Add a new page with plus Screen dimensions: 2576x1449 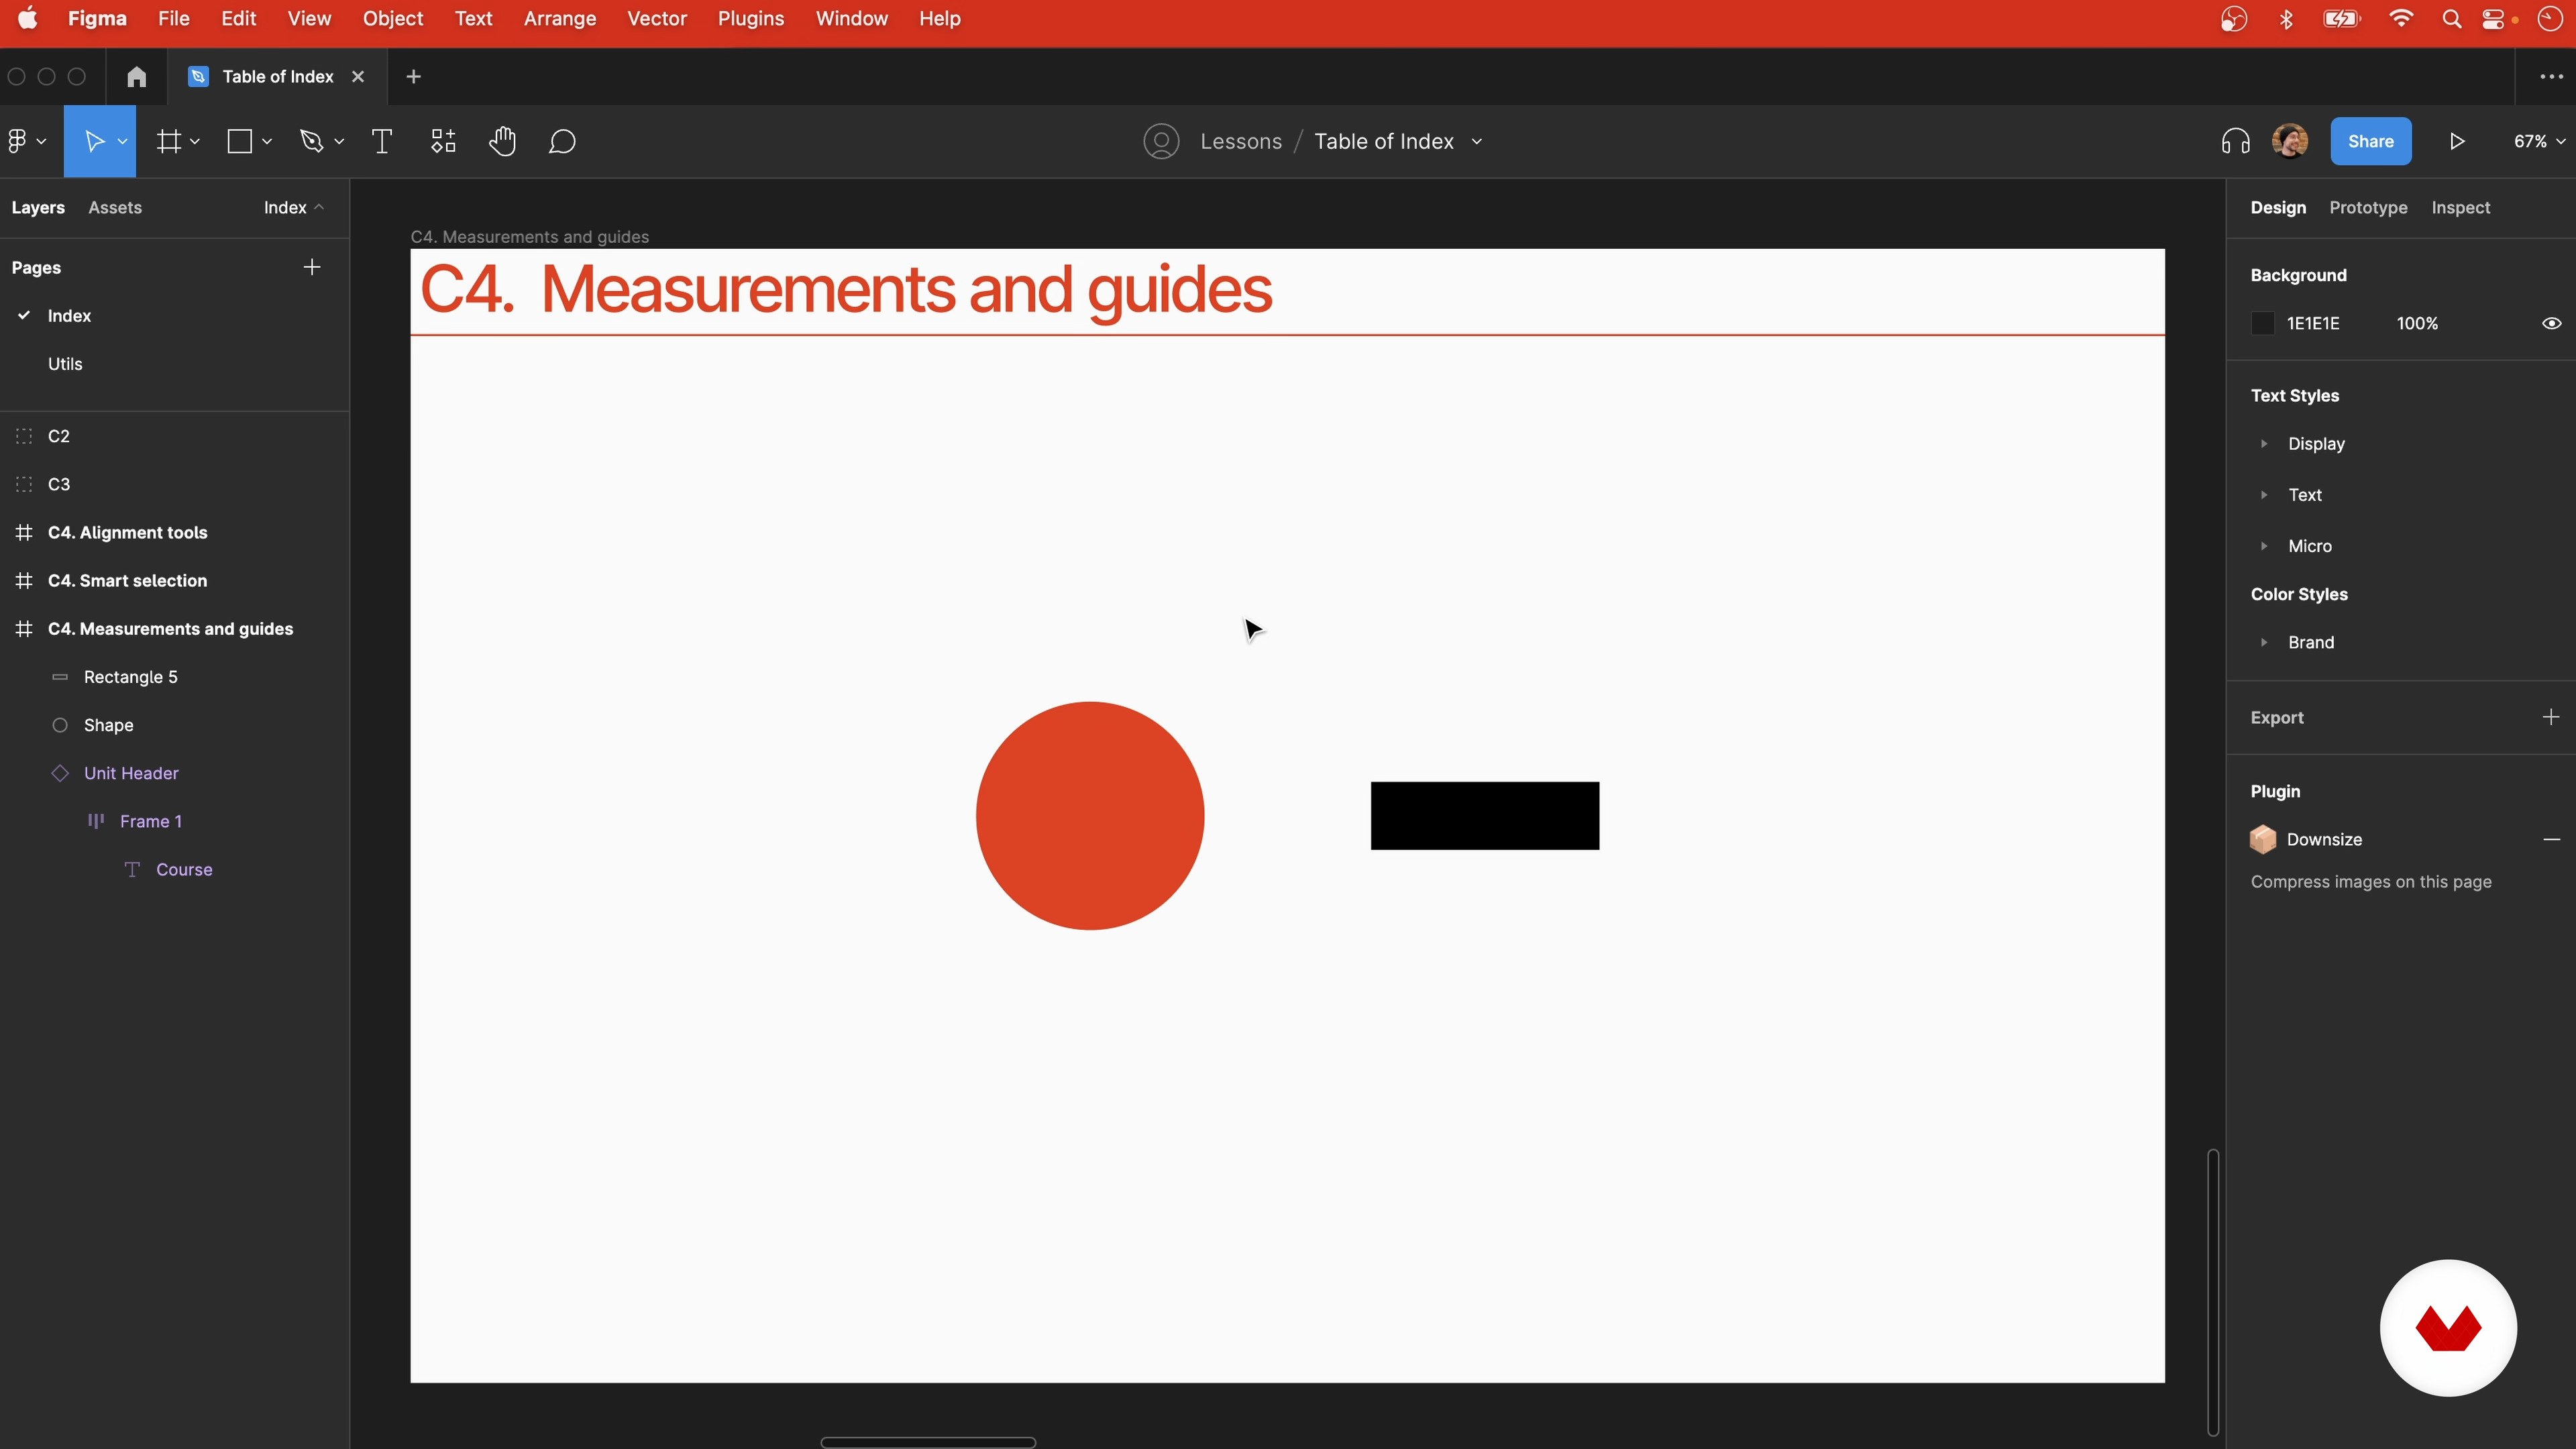312,267
